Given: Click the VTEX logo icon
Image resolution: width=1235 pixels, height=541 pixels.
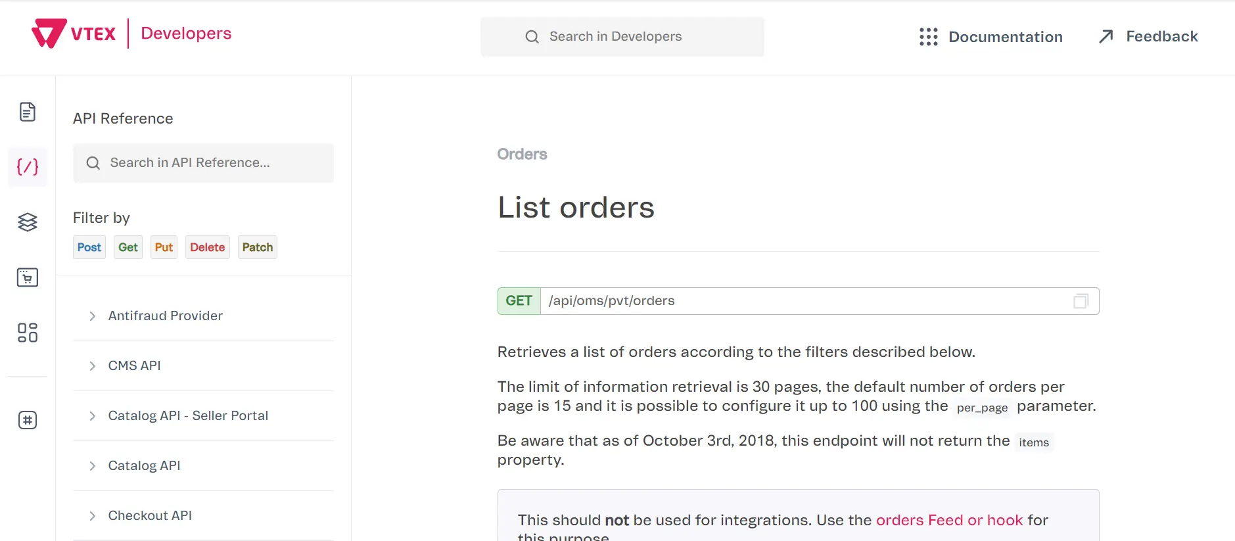Looking at the screenshot, I should point(49,34).
